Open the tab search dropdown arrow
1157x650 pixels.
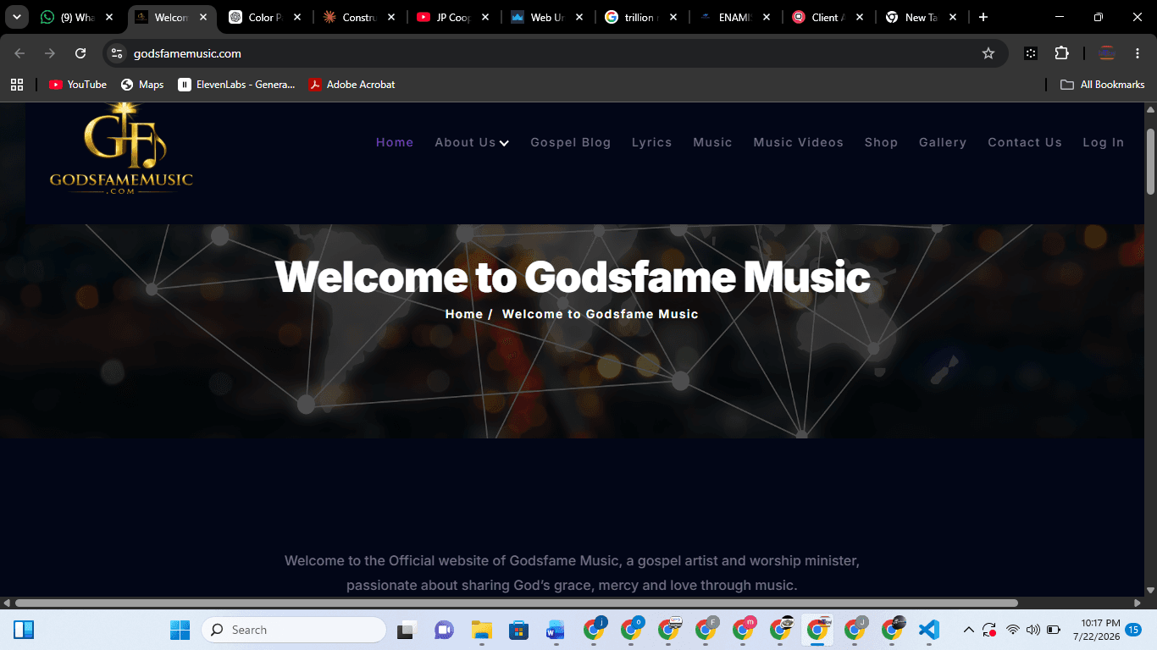tap(16, 17)
